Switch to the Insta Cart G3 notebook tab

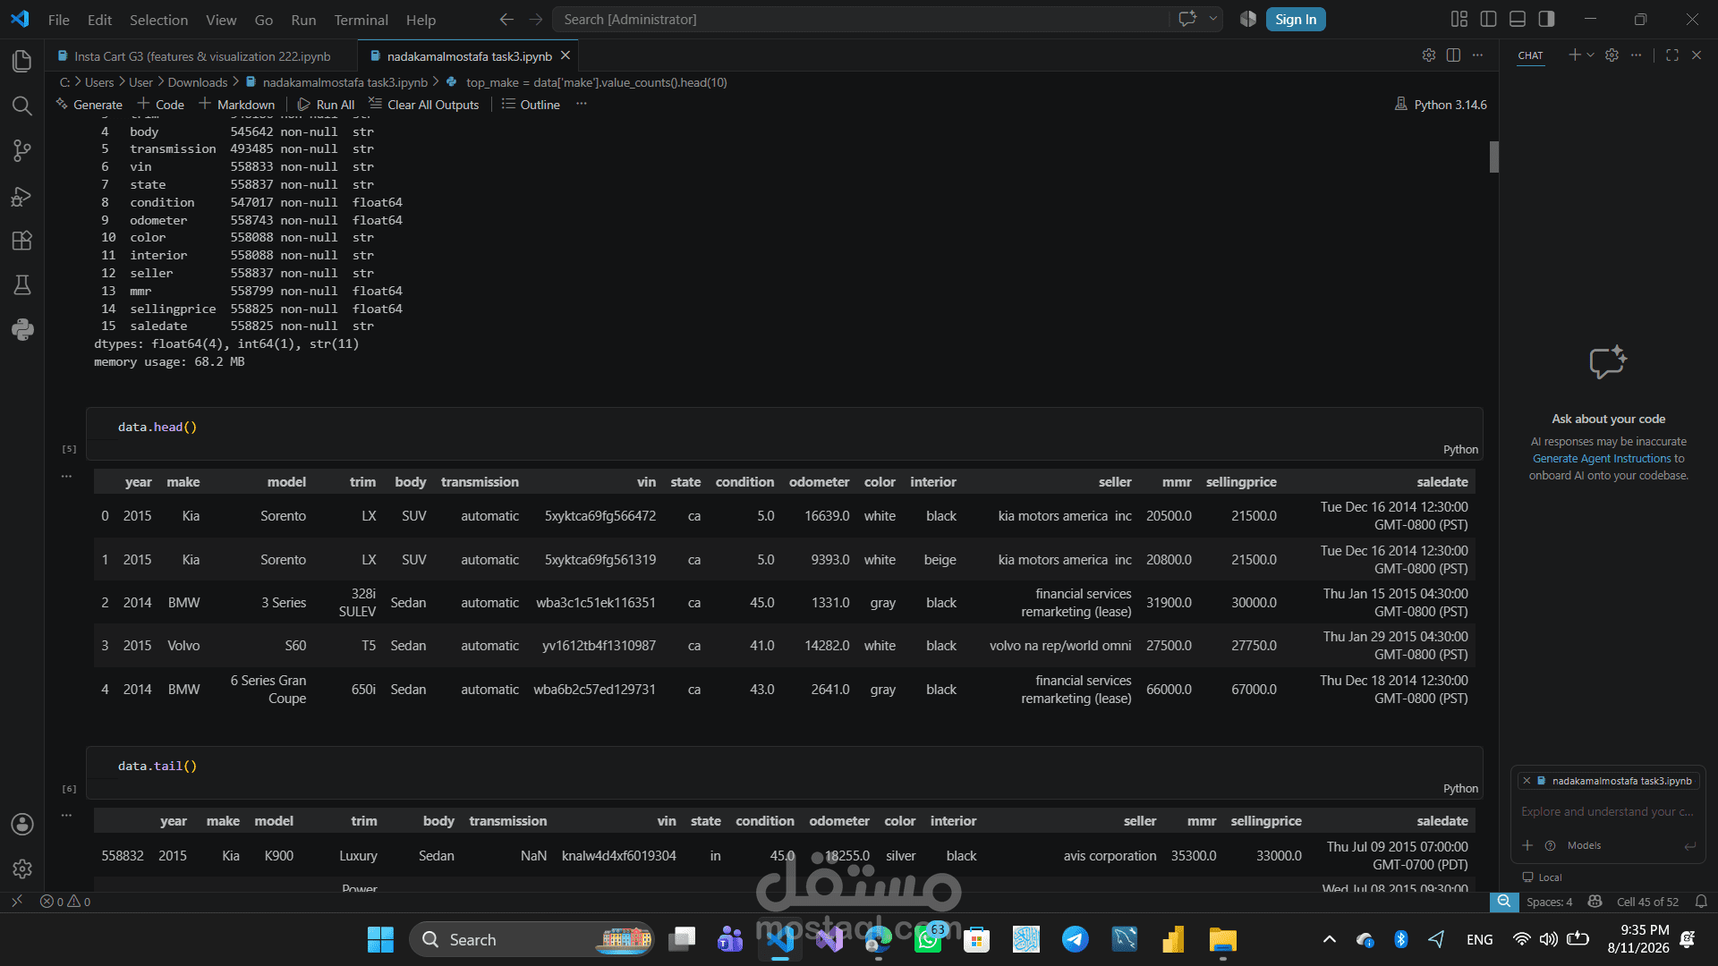(x=201, y=55)
